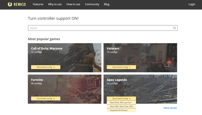Expand Download config for Call of Duty: Warzone

tap(46, 67)
